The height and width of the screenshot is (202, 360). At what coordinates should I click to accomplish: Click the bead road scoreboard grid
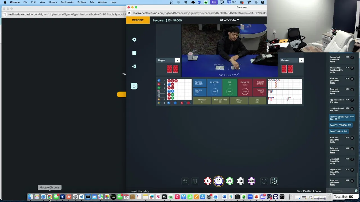pos(179,89)
